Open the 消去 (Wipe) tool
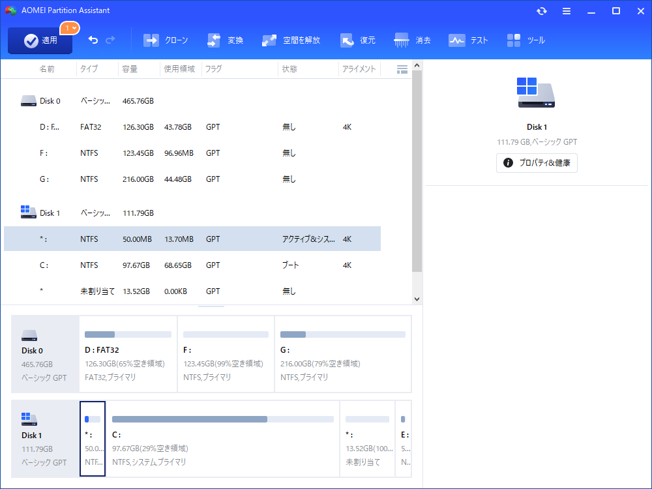The height and width of the screenshot is (489, 652). pyautogui.click(x=413, y=40)
